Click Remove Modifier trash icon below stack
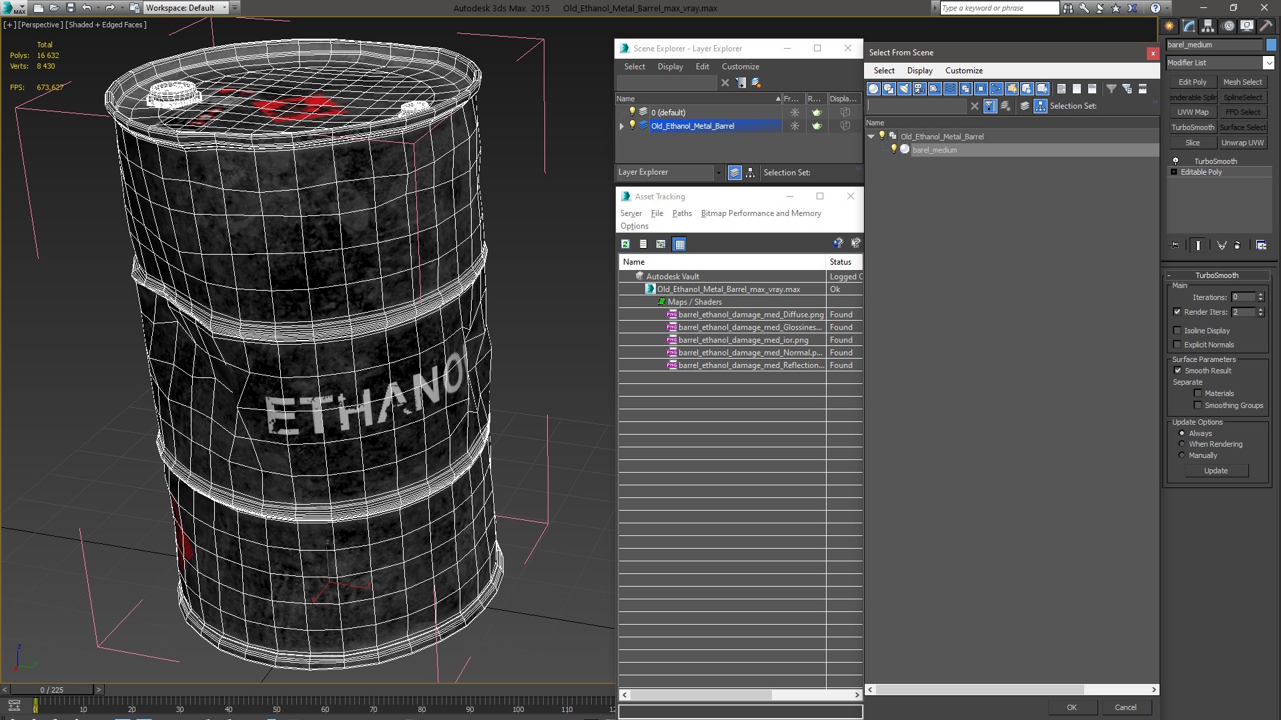1281x720 pixels. pyautogui.click(x=1237, y=245)
